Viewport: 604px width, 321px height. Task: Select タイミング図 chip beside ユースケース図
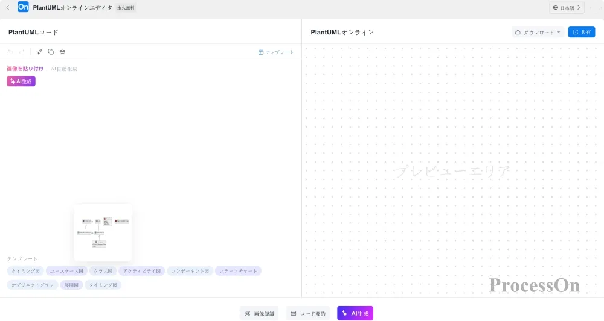tap(25, 271)
